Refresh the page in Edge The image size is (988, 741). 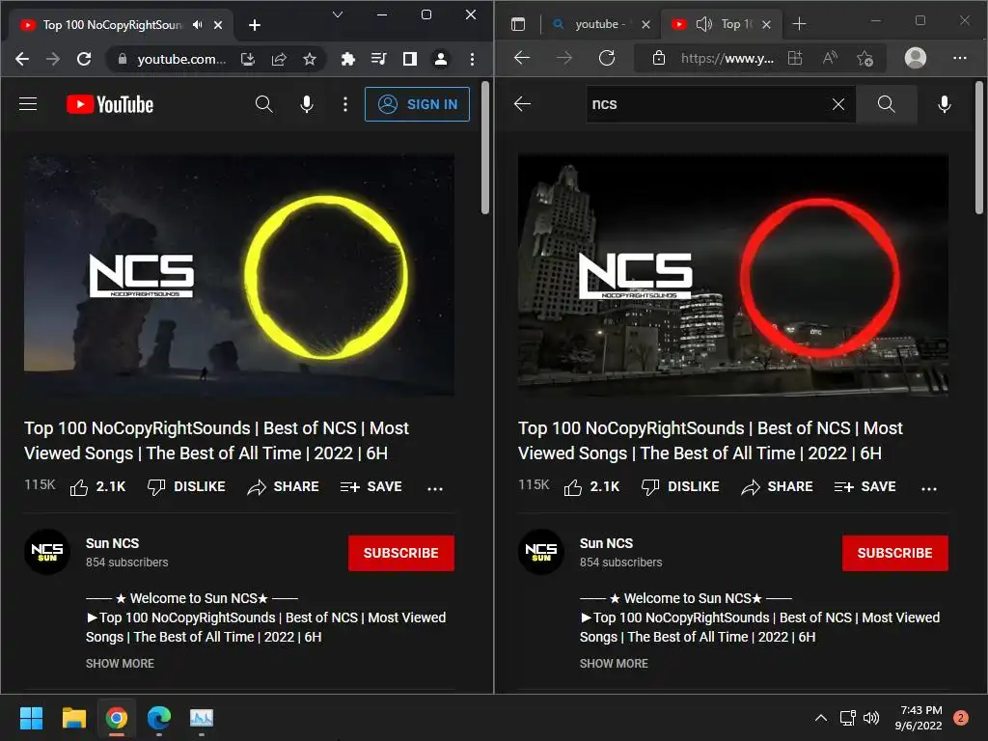pos(607,58)
